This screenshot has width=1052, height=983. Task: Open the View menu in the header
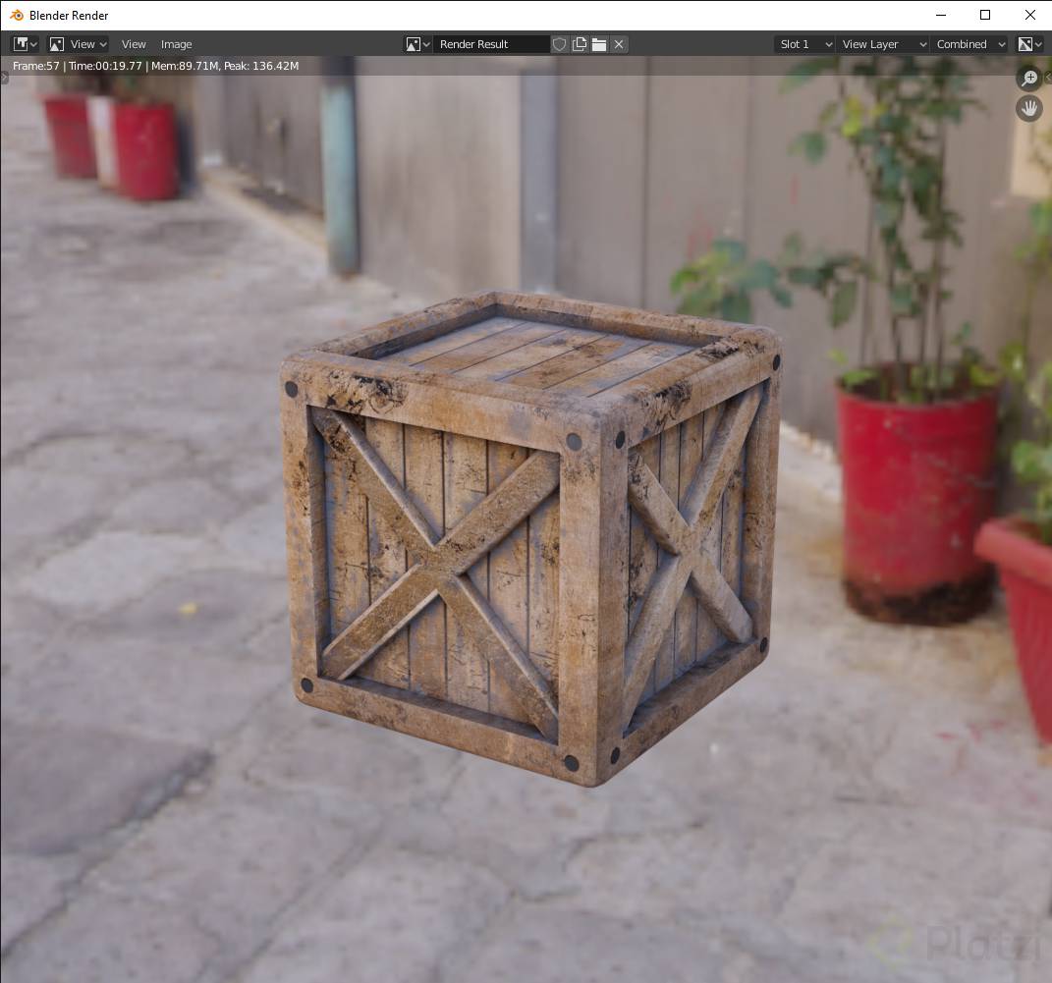[134, 44]
